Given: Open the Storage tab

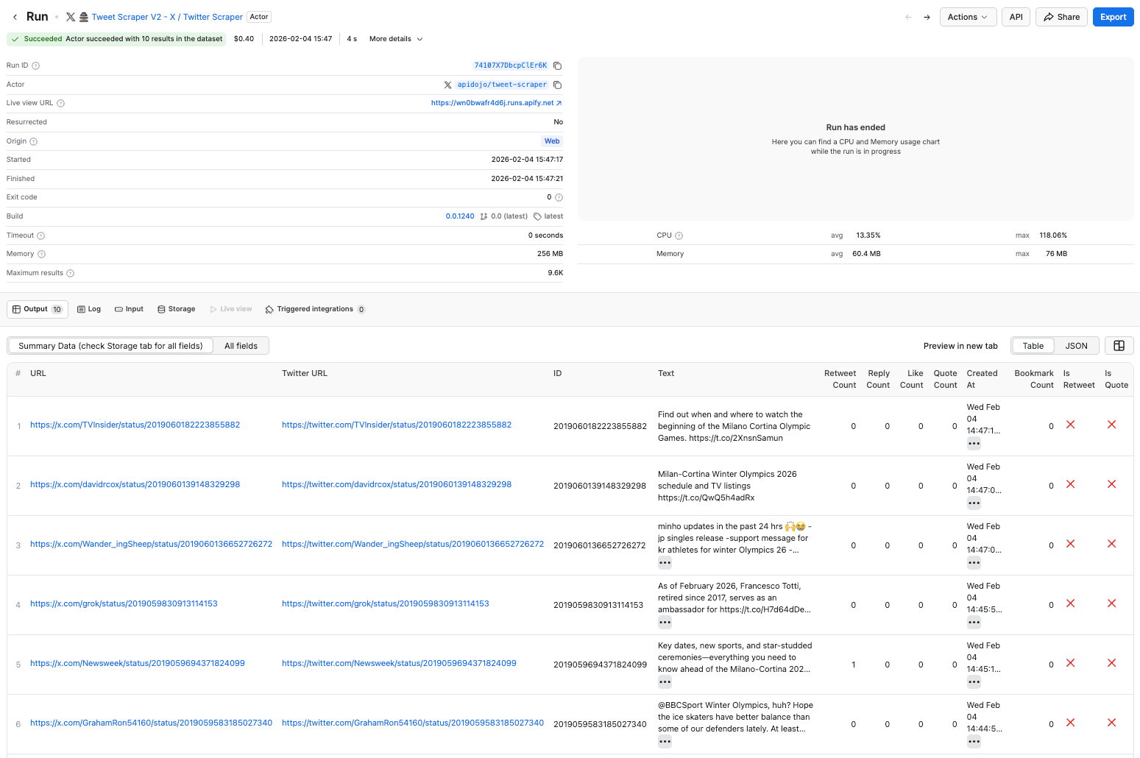Looking at the screenshot, I should coord(176,308).
